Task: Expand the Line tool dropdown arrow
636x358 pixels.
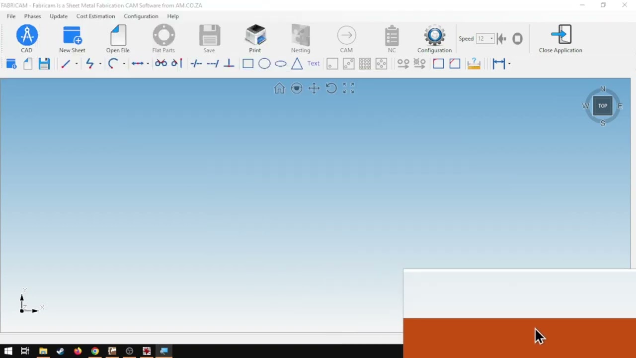Action: 76,64
